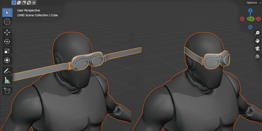The height and width of the screenshot is (131, 262).
Task: Select the Select Box tool
Action: tap(7, 13)
